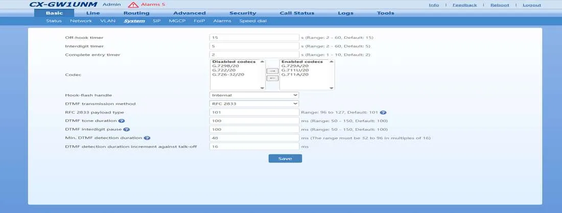Select G.711U/20 in enabled codecs
562x213 pixels.
tap(295, 70)
